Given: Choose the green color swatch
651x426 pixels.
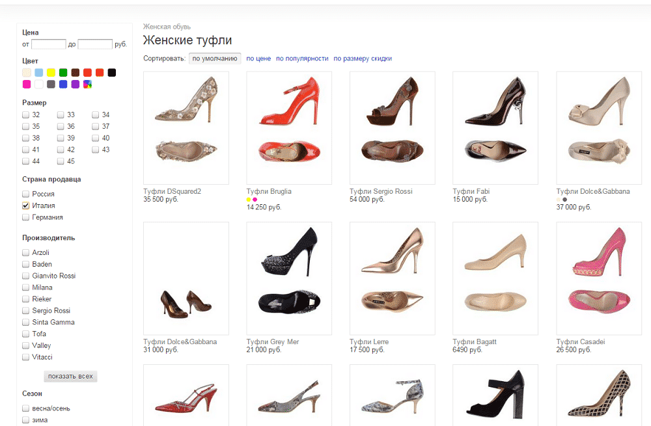Looking at the screenshot, I should coord(63,73).
